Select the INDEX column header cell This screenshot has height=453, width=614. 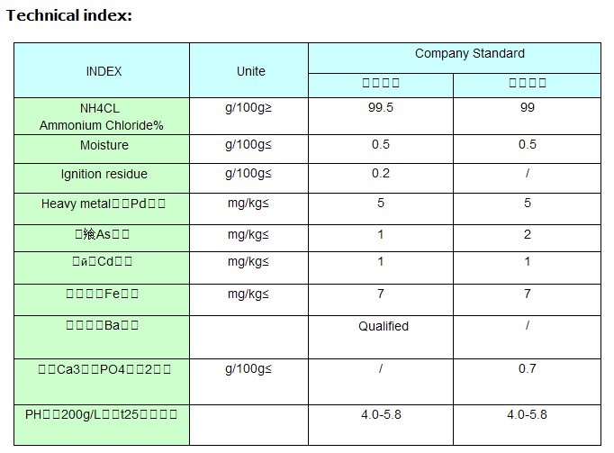click(x=103, y=71)
